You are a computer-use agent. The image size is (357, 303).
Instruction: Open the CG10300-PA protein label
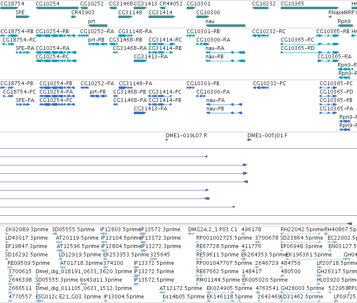click(213, 92)
